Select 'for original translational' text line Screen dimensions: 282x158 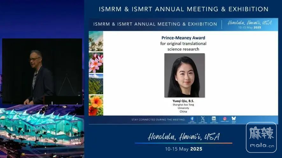[183, 43]
